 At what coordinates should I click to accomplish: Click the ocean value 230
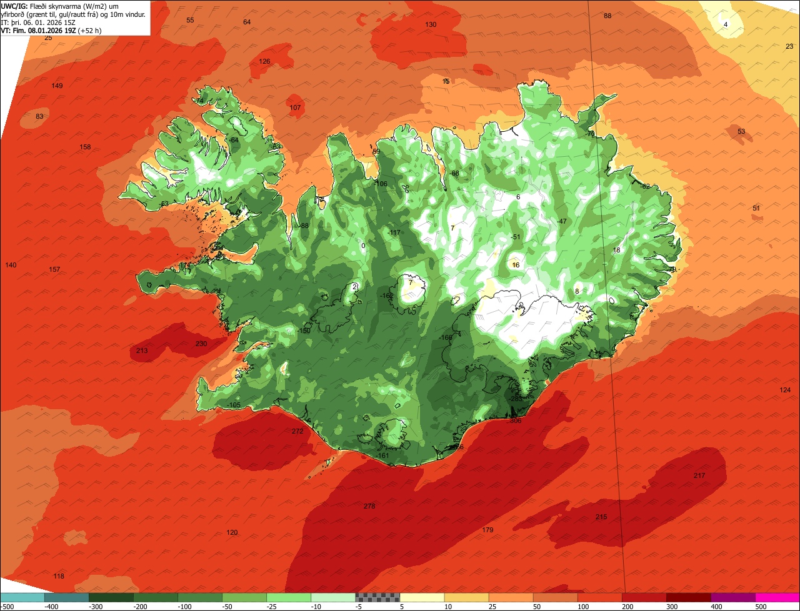(x=201, y=344)
